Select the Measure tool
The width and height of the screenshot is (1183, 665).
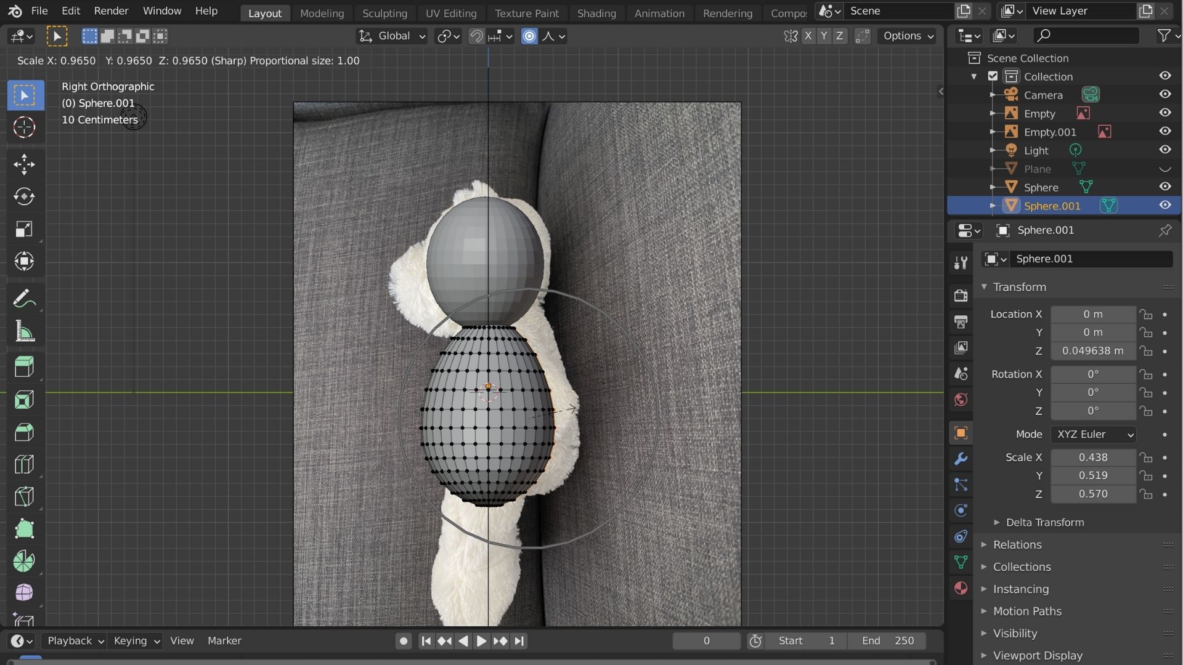click(25, 331)
